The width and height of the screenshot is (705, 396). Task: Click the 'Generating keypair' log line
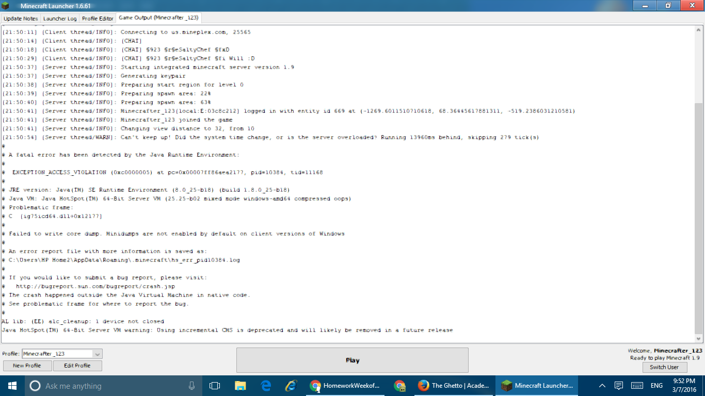[94, 76]
